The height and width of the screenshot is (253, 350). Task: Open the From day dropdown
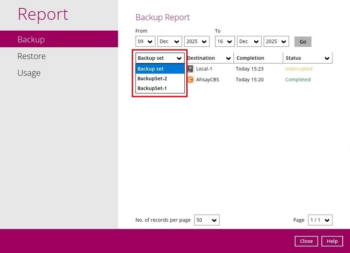tap(145, 41)
